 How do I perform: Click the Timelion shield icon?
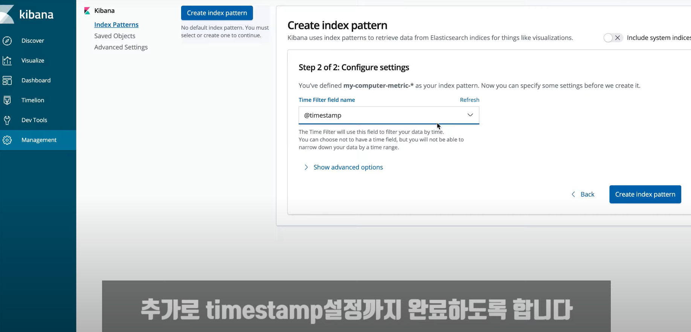[x=7, y=100]
